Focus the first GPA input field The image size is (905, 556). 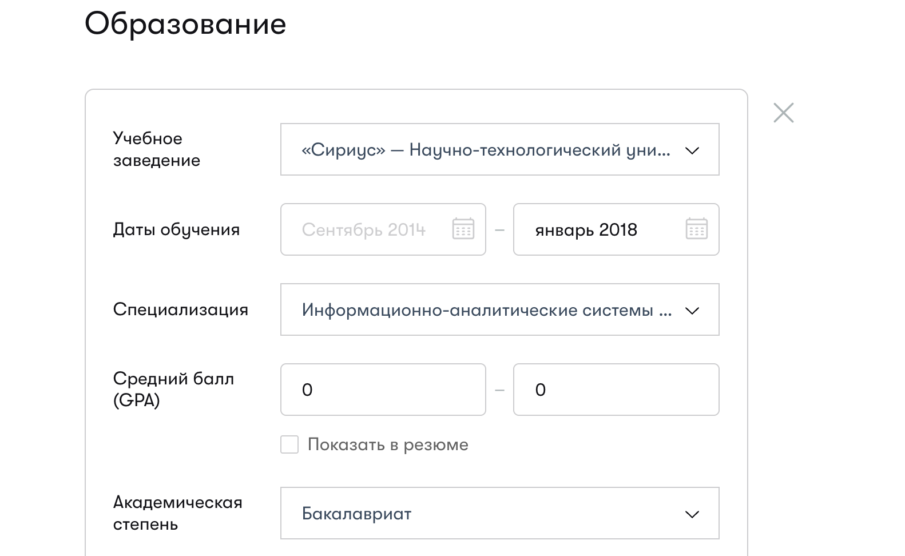383,390
